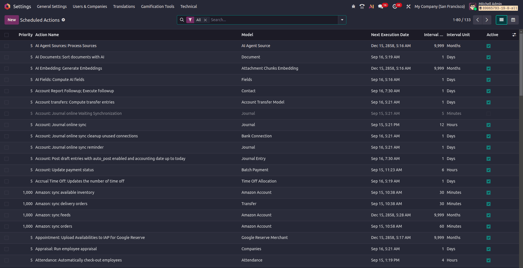Sort by Next Execution Date header
Image resolution: width=523 pixels, height=268 pixels.
point(390,35)
